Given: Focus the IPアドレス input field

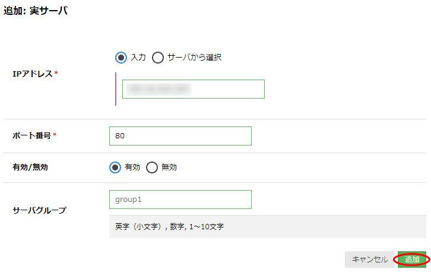Looking at the screenshot, I should (194, 89).
